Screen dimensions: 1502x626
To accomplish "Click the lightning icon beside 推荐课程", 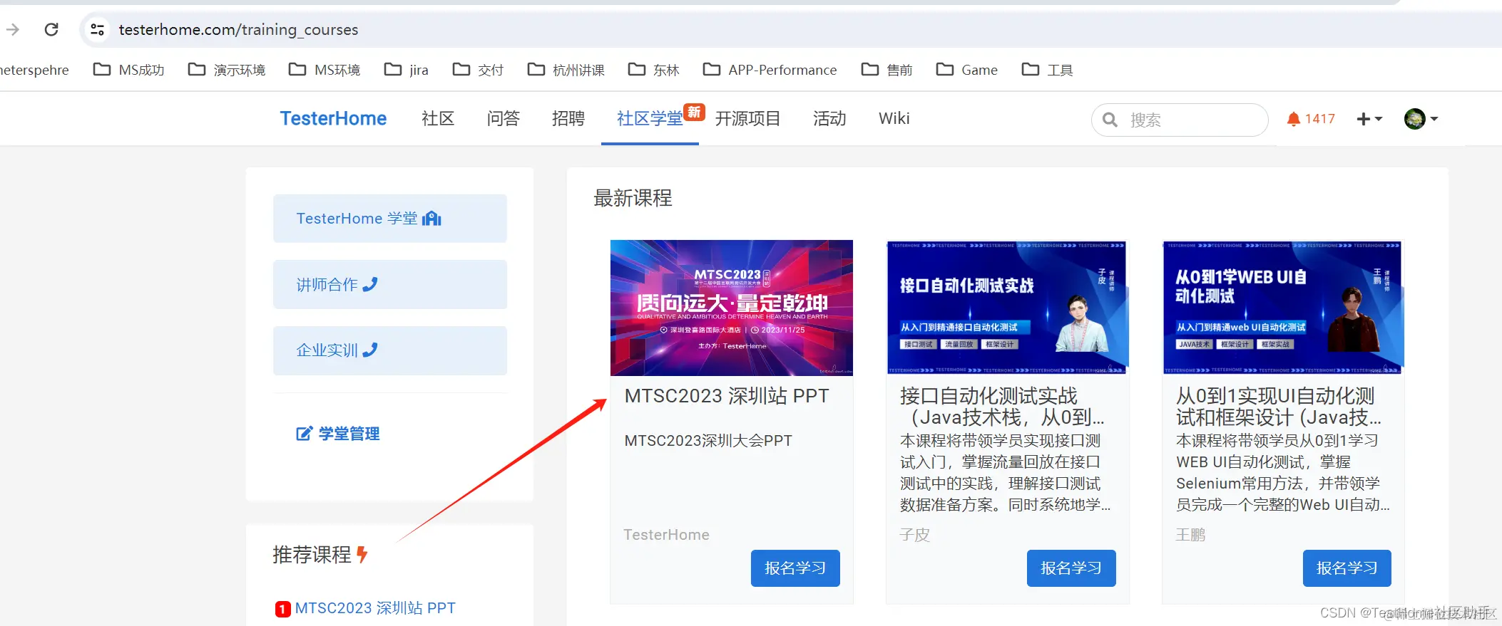I will click(362, 554).
